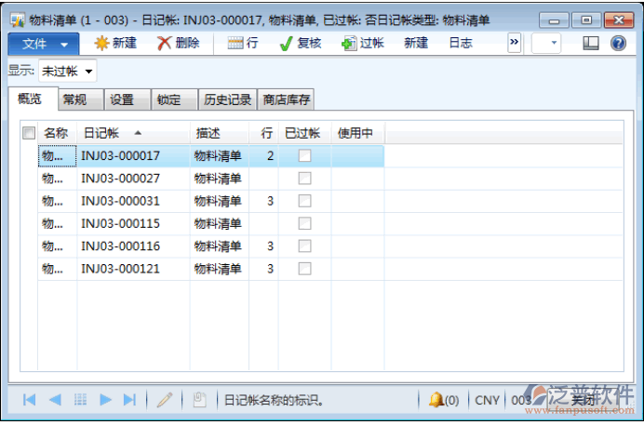
Task: Click the 日志 toolbar button
Action: pyautogui.click(x=461, y=43)
